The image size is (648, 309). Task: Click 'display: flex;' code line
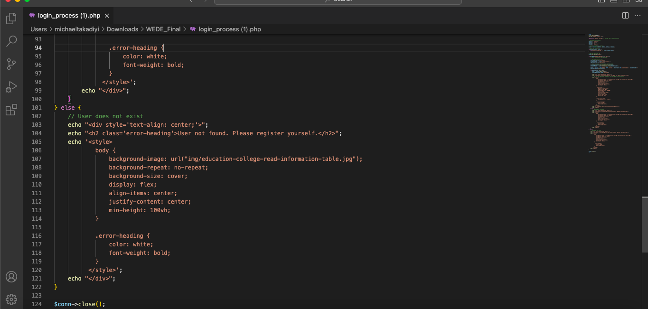point(132,185)
